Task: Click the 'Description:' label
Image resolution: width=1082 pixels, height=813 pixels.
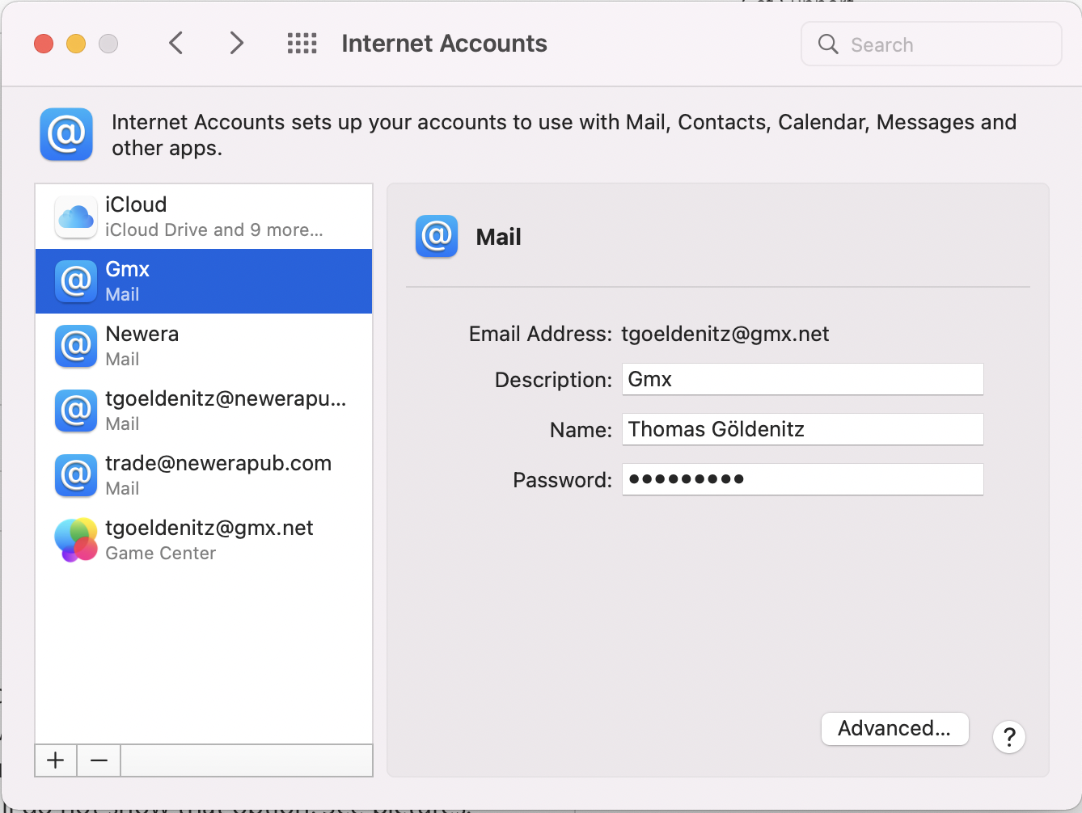Action: (553, 380)
